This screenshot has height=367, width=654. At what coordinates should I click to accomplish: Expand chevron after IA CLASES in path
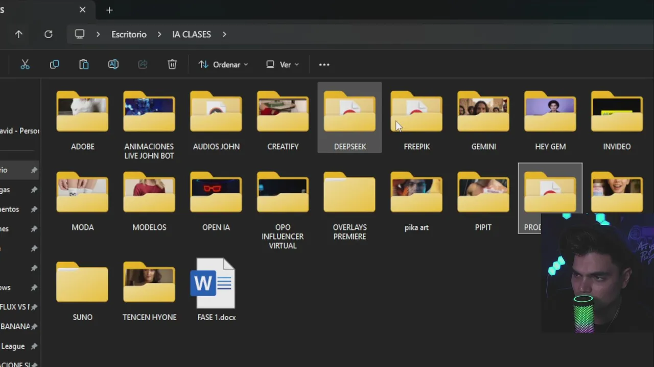point(224,34)
